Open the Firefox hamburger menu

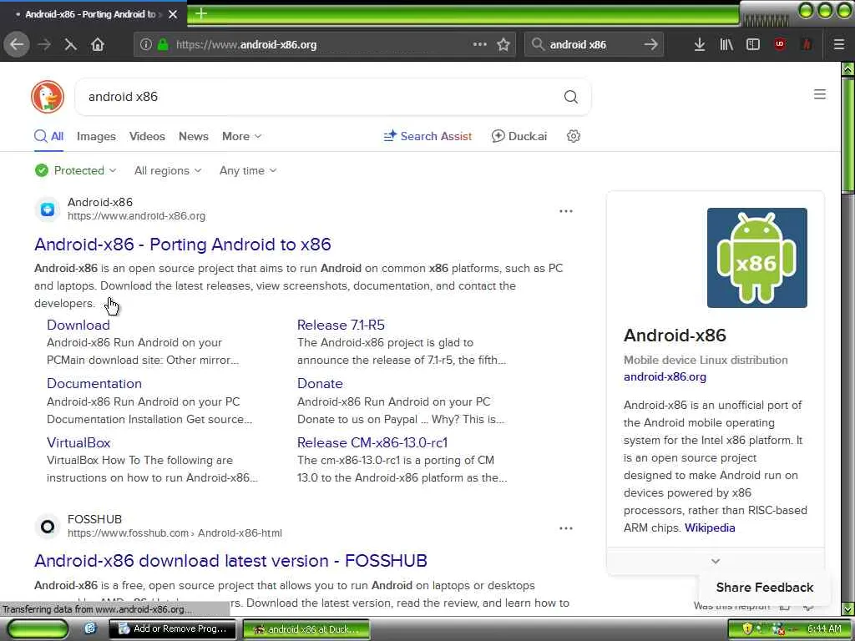coord(839,45)
